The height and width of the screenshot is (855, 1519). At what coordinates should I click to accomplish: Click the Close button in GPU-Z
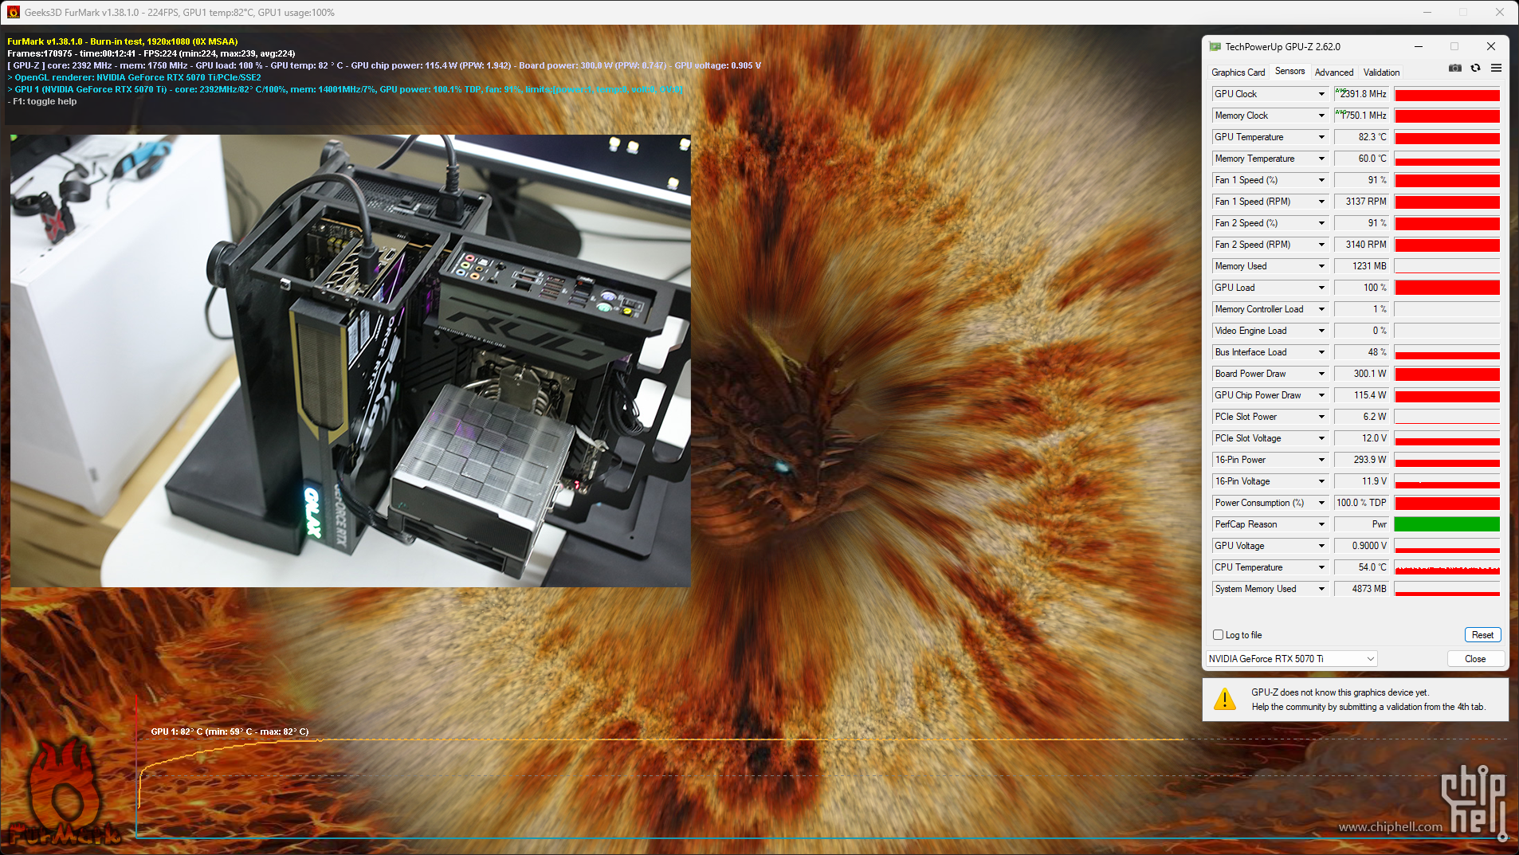point(1475,659)
